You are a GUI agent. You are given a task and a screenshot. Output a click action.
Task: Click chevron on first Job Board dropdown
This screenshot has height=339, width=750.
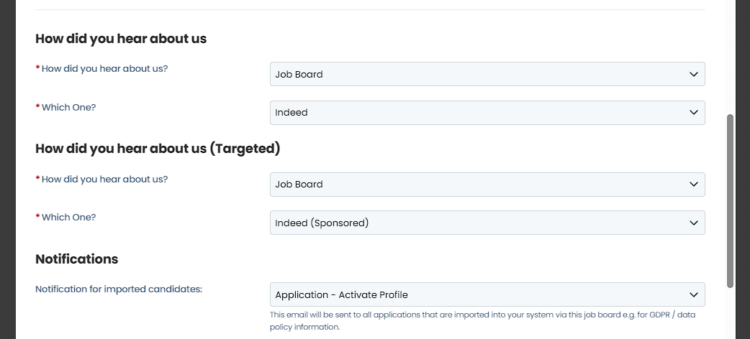click(x=694, y=74)
